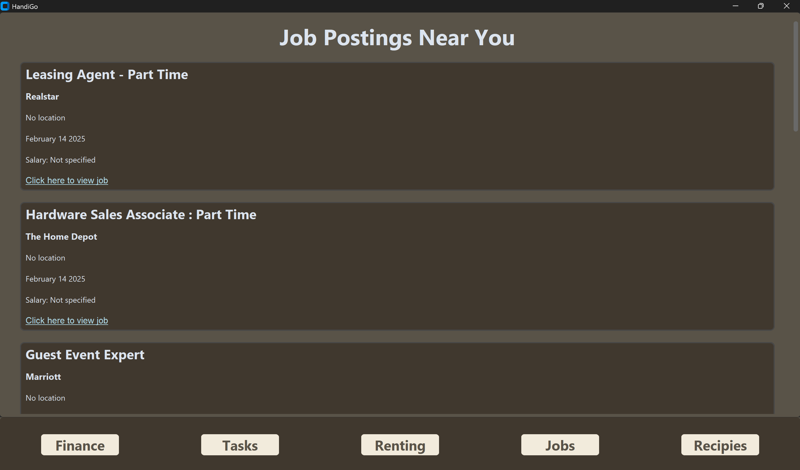Restore down the HandiGo window
This screenshot has height=470, width=800.
point(761,6)
